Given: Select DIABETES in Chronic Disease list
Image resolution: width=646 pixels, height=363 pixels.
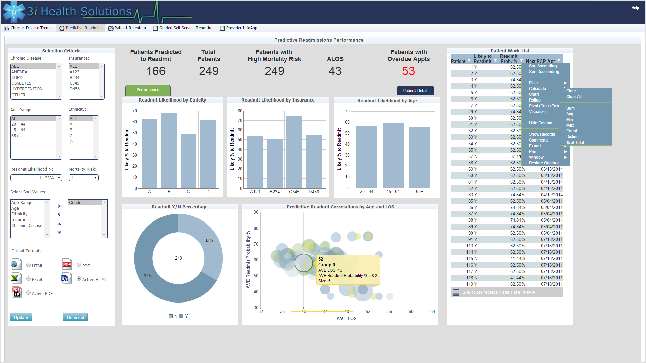Looking at the screenshot, I should coord(22,83).
